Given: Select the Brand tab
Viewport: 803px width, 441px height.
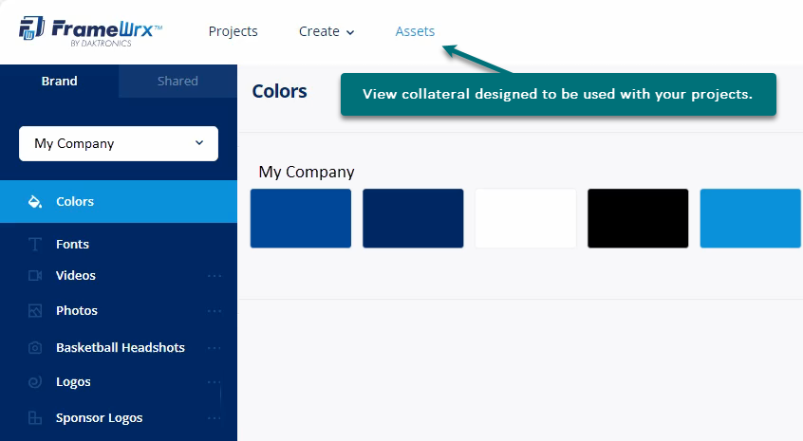Looking at the screenshot, I should [59, 82].
